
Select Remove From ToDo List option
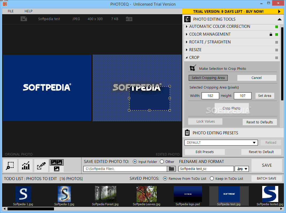(165, 178)
